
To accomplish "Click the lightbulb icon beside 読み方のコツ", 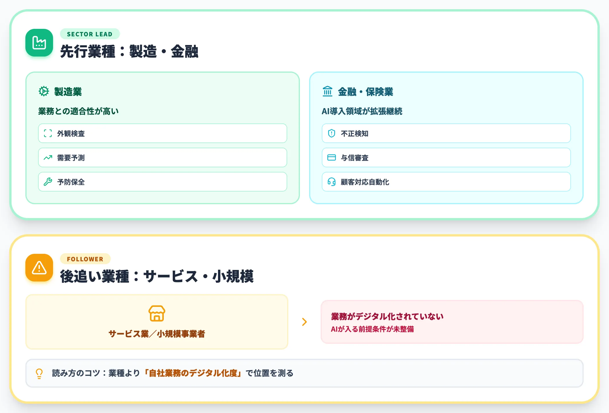I will [39, 373].
